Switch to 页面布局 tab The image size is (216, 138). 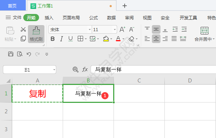click(x=71, y=18)
